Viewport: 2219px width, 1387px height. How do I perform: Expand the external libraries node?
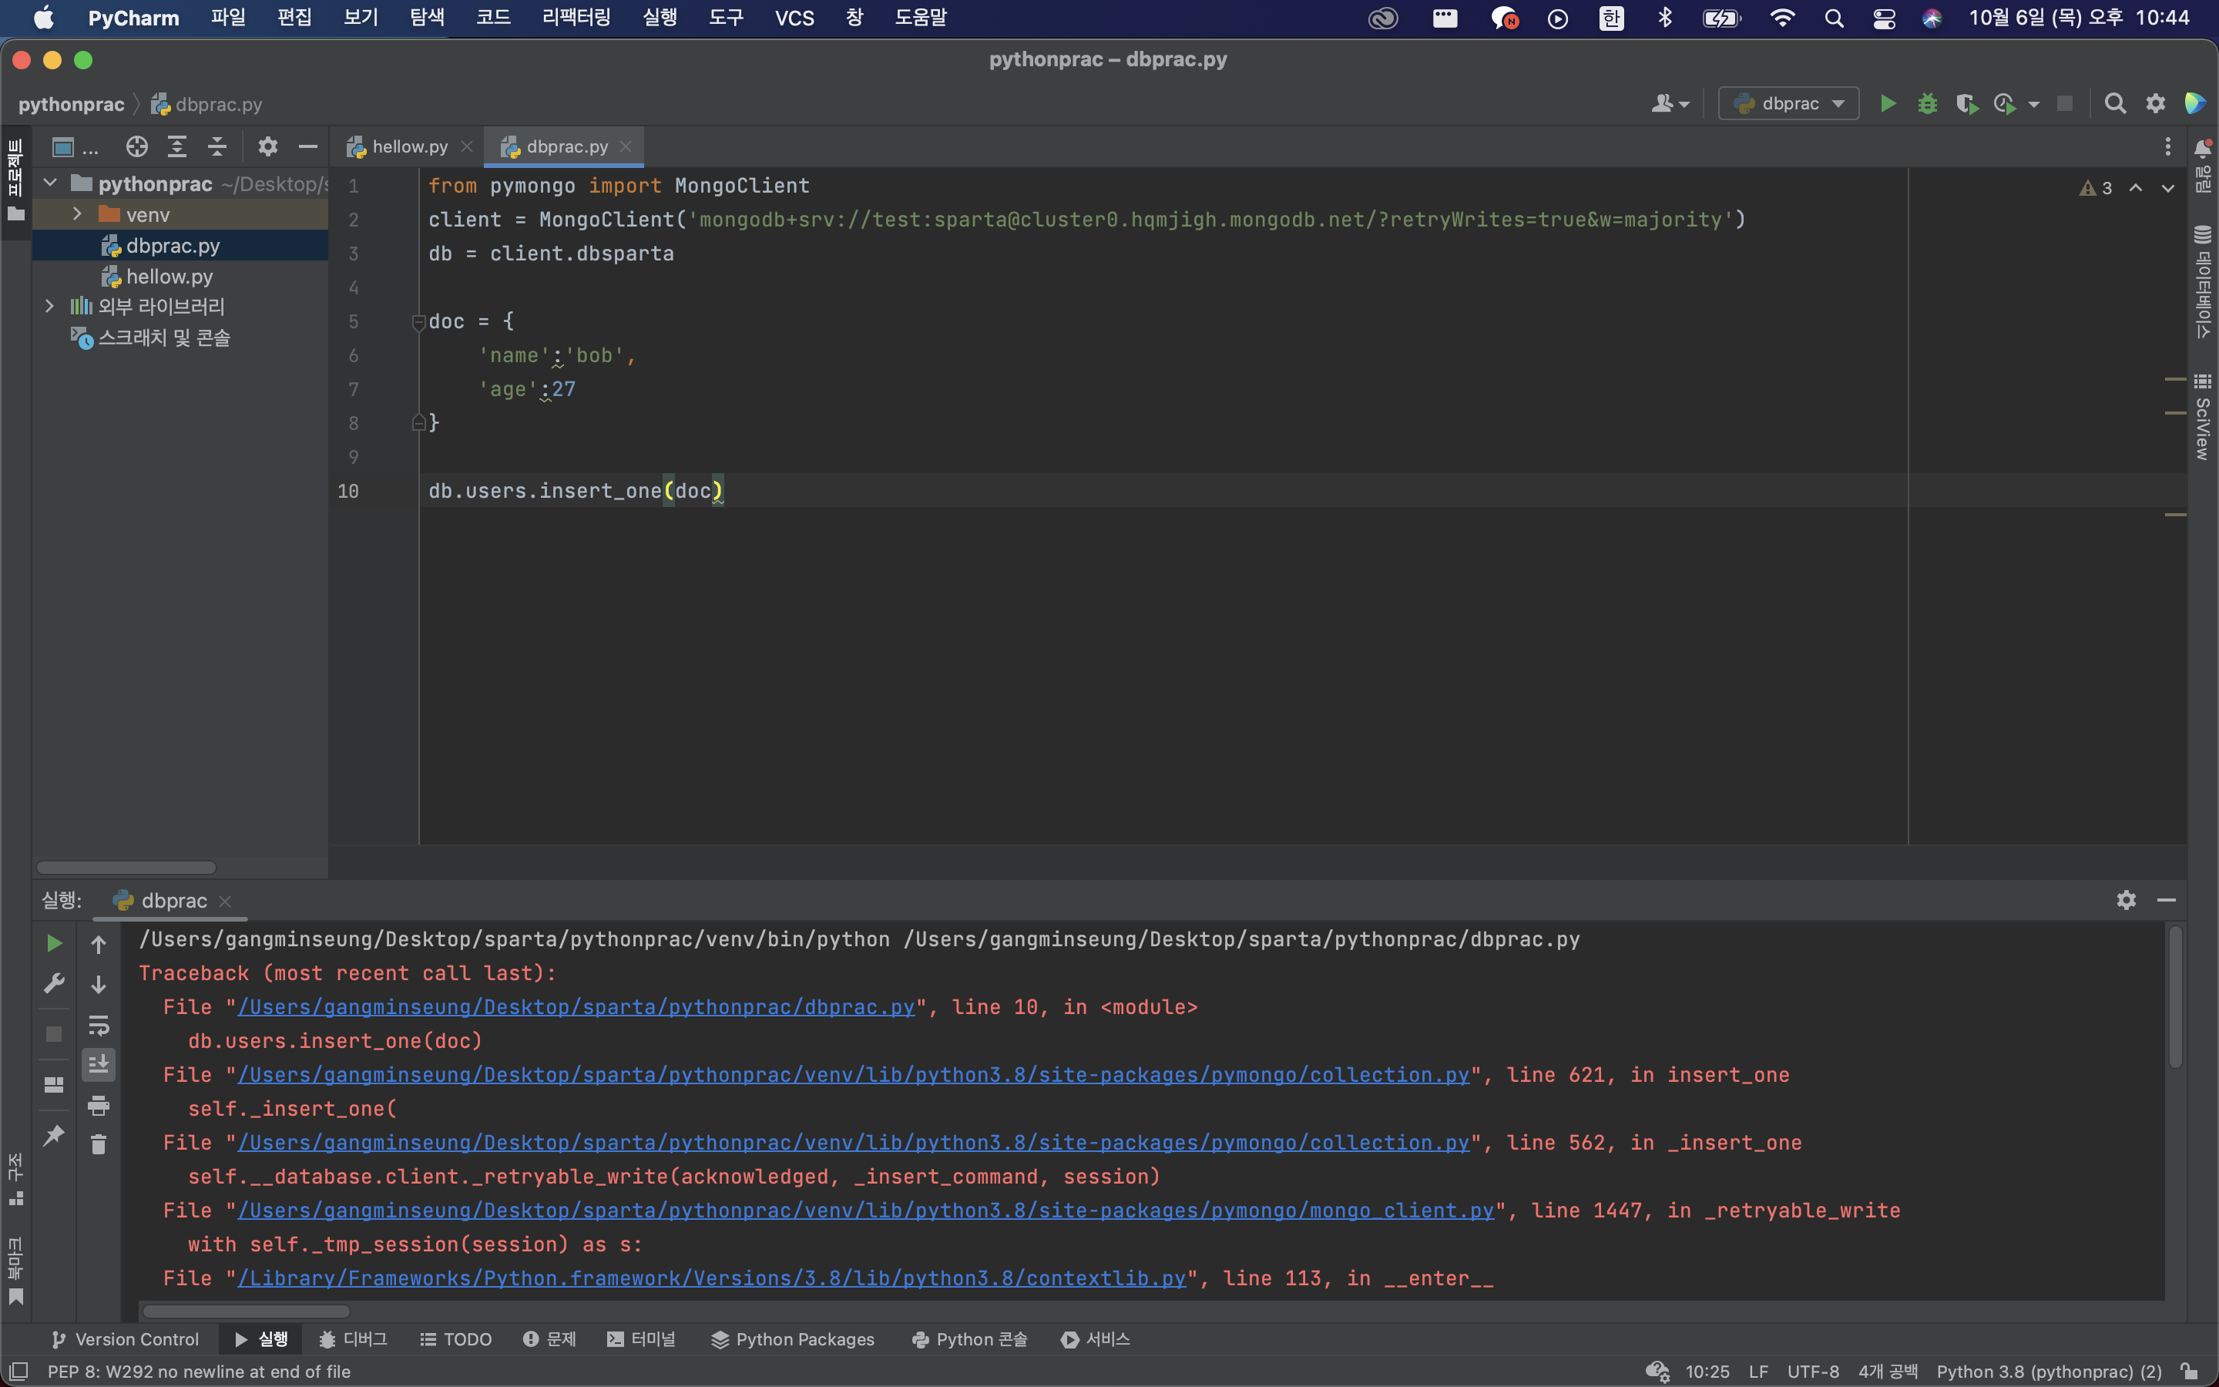(50, 307)
